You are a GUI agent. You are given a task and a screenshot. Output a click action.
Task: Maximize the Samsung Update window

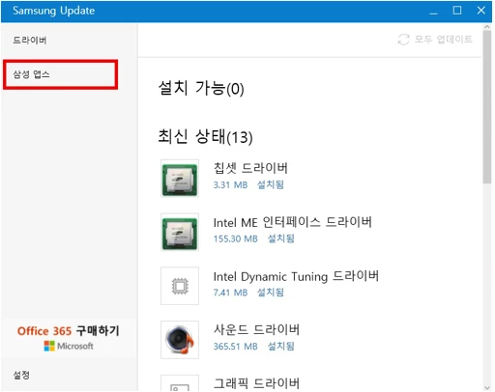click(457, 11)
